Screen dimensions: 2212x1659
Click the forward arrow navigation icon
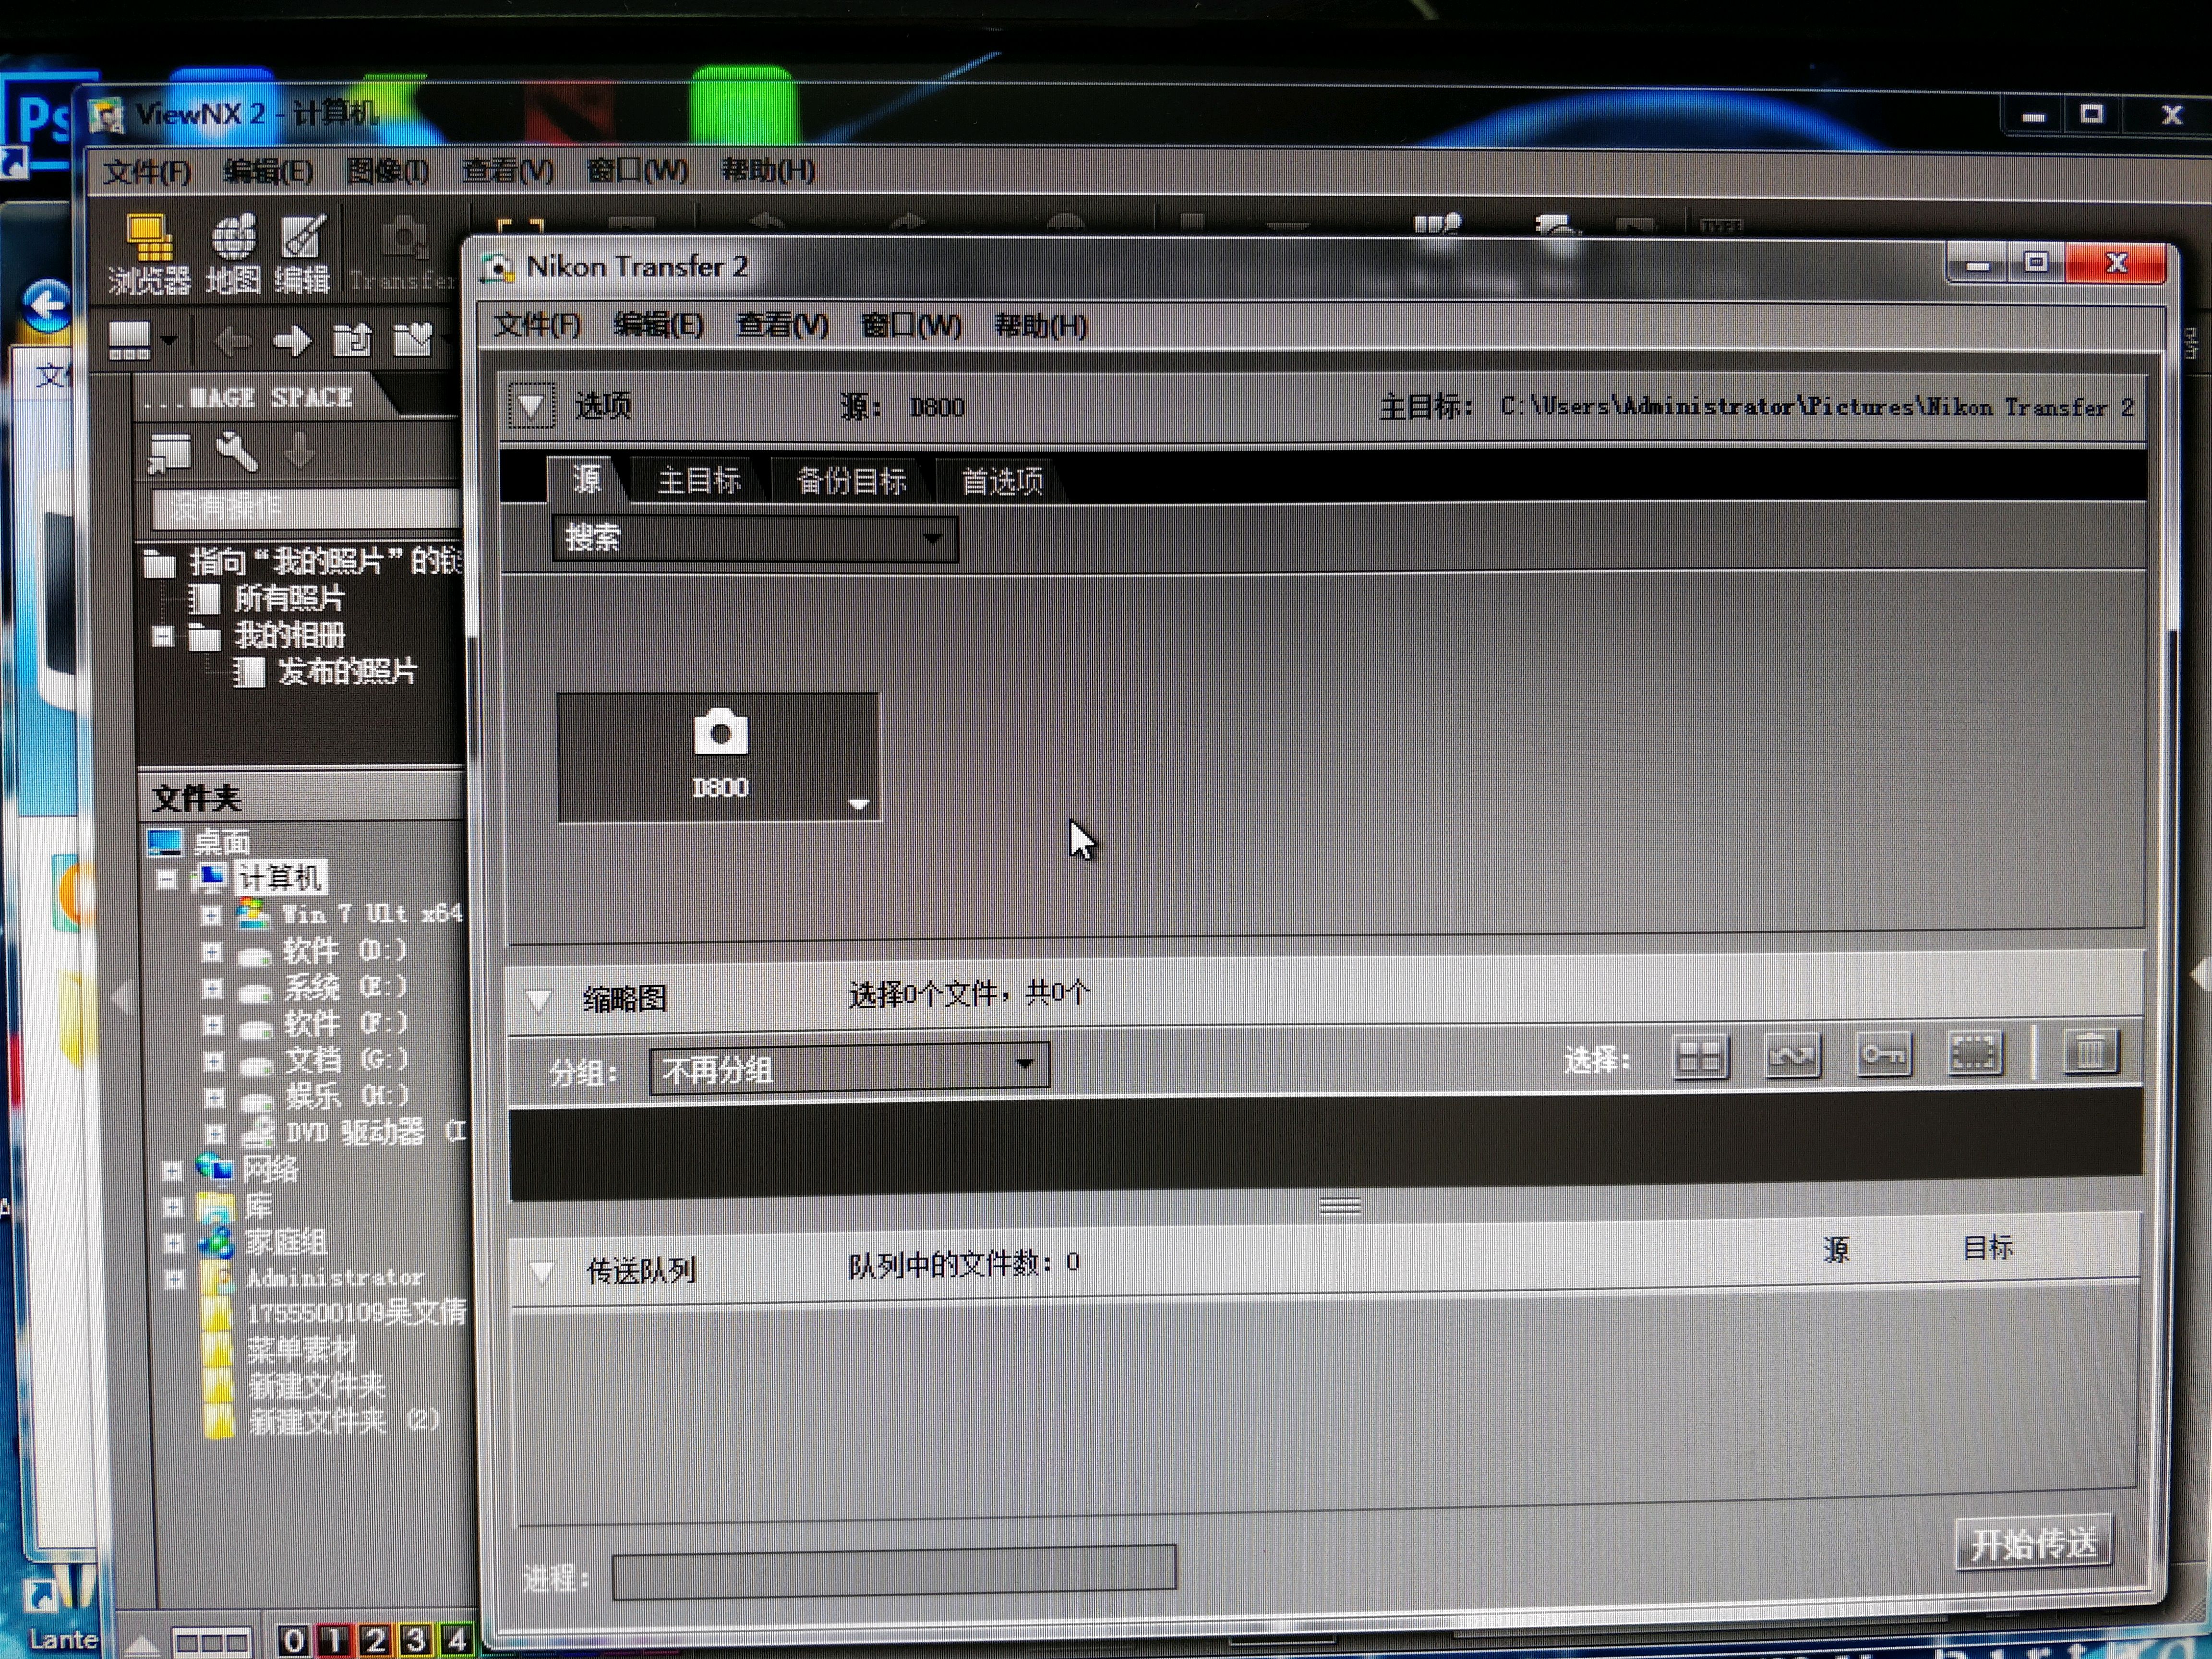tap(292, 342)
